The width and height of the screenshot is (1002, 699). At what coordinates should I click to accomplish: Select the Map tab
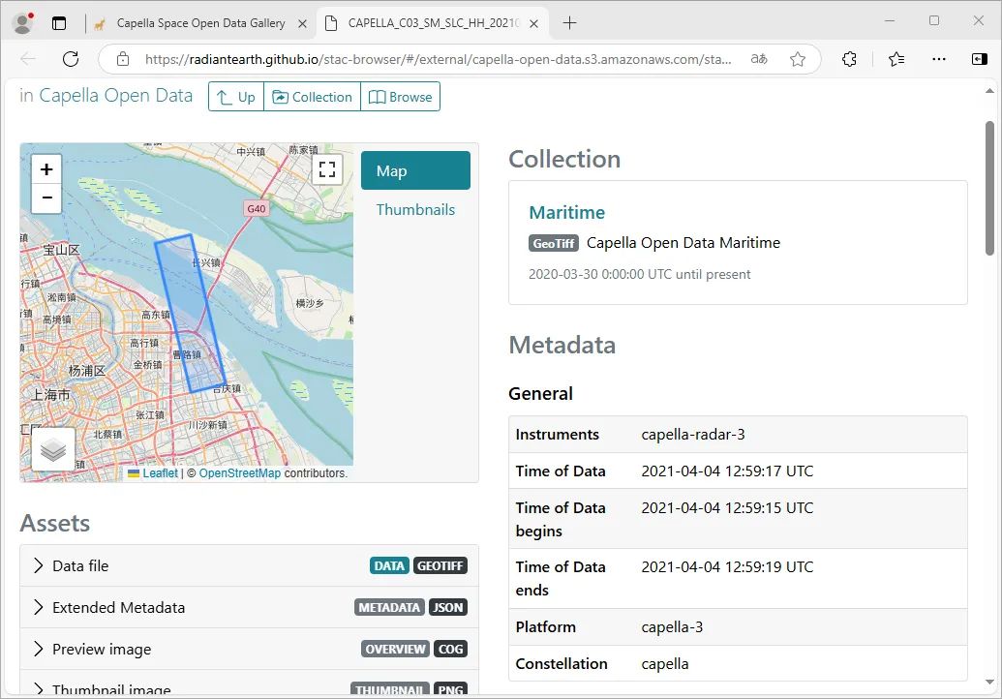point(415,170)
